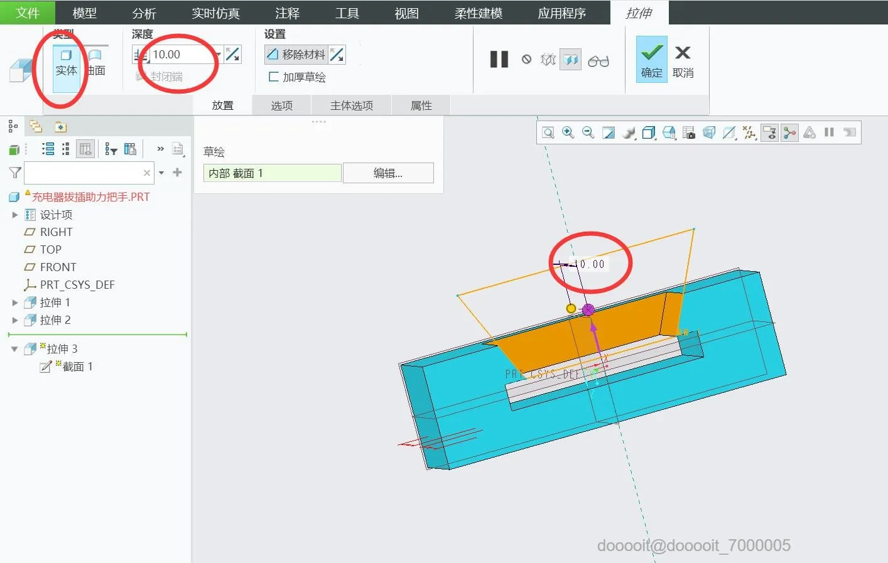Image resolution: width=888 pixels, height=563 pixels.
Task: Toggle annotation display icon
Action: [x=769, y=132]
